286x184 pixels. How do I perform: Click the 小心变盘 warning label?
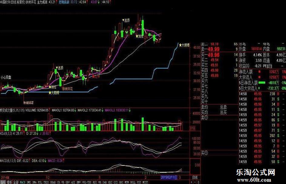pyautogui.click(x=6, y=77)
